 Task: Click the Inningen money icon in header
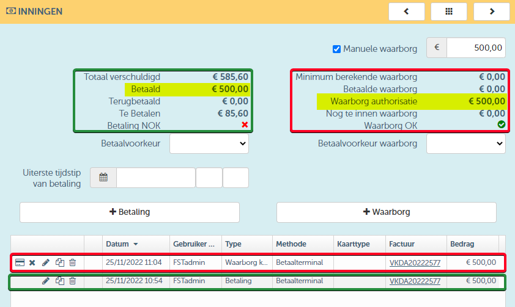(x=11, y=11)
